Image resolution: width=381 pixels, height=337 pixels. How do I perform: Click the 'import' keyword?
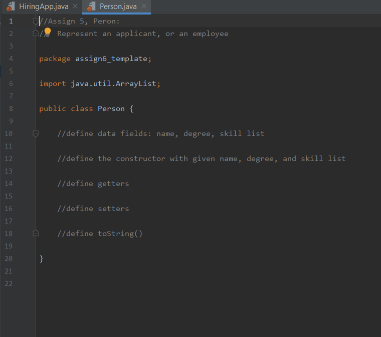(x=53, y=83)
